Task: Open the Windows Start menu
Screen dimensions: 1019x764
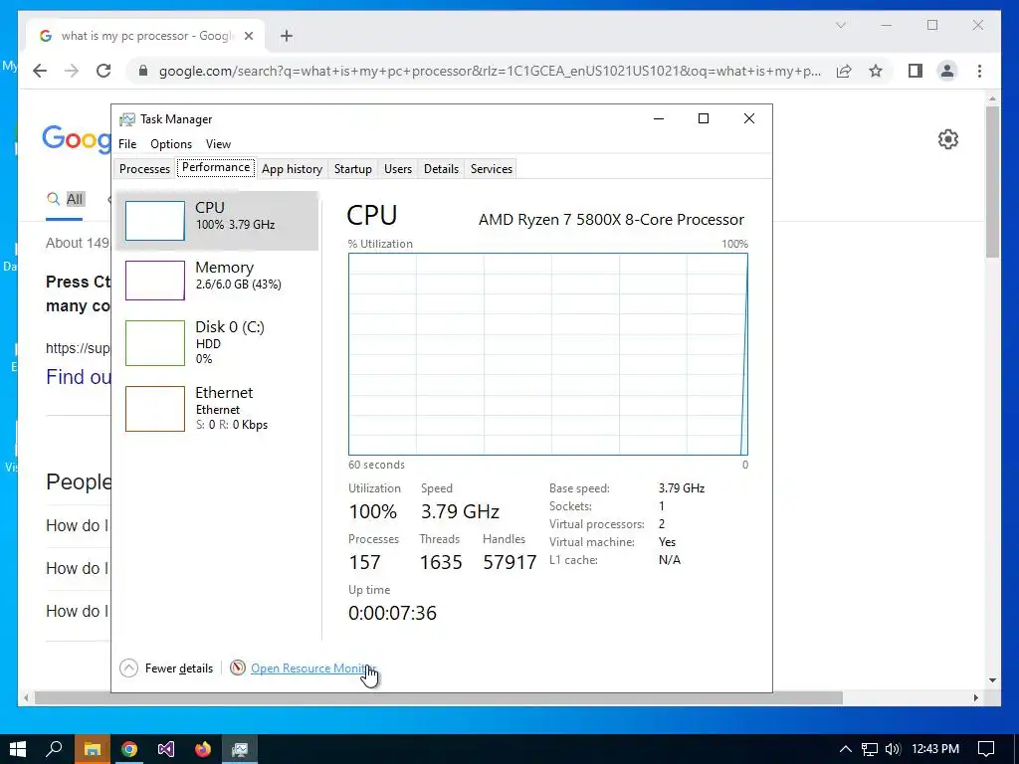Action: 18,749
